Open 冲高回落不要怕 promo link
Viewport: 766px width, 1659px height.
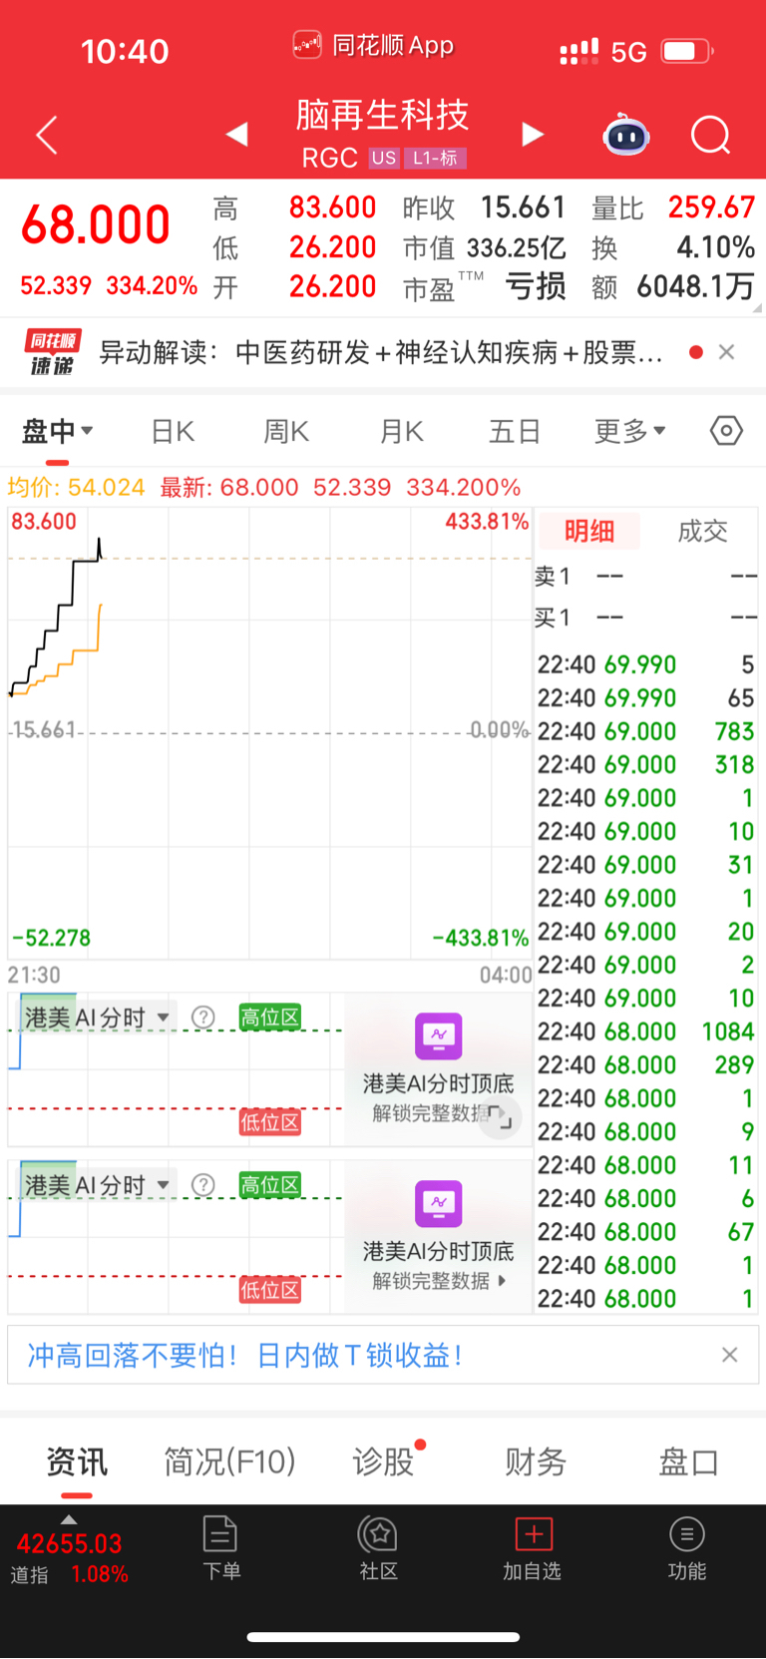click(245, 1354)
